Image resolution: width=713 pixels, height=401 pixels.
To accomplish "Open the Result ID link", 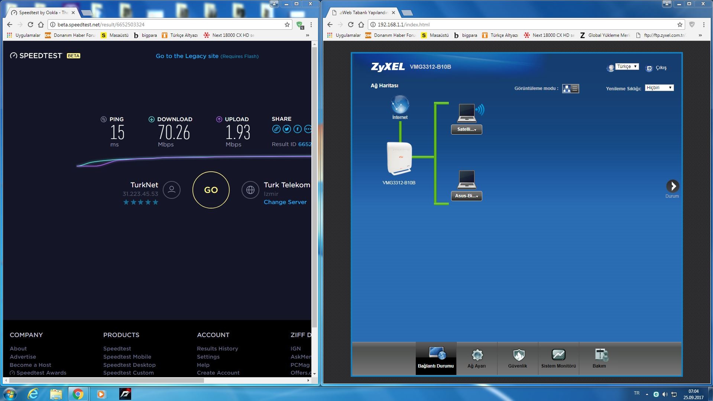I will [x=305, y=144].
